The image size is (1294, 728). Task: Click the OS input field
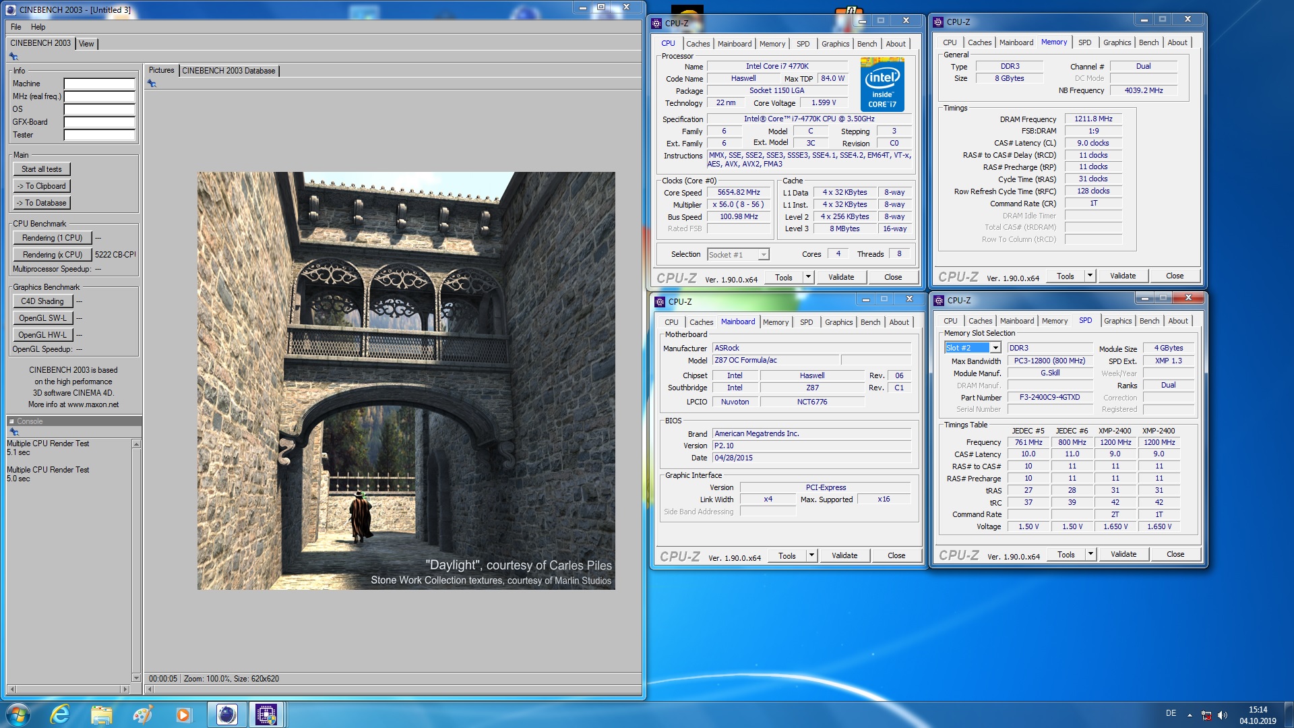pos(99,109)
